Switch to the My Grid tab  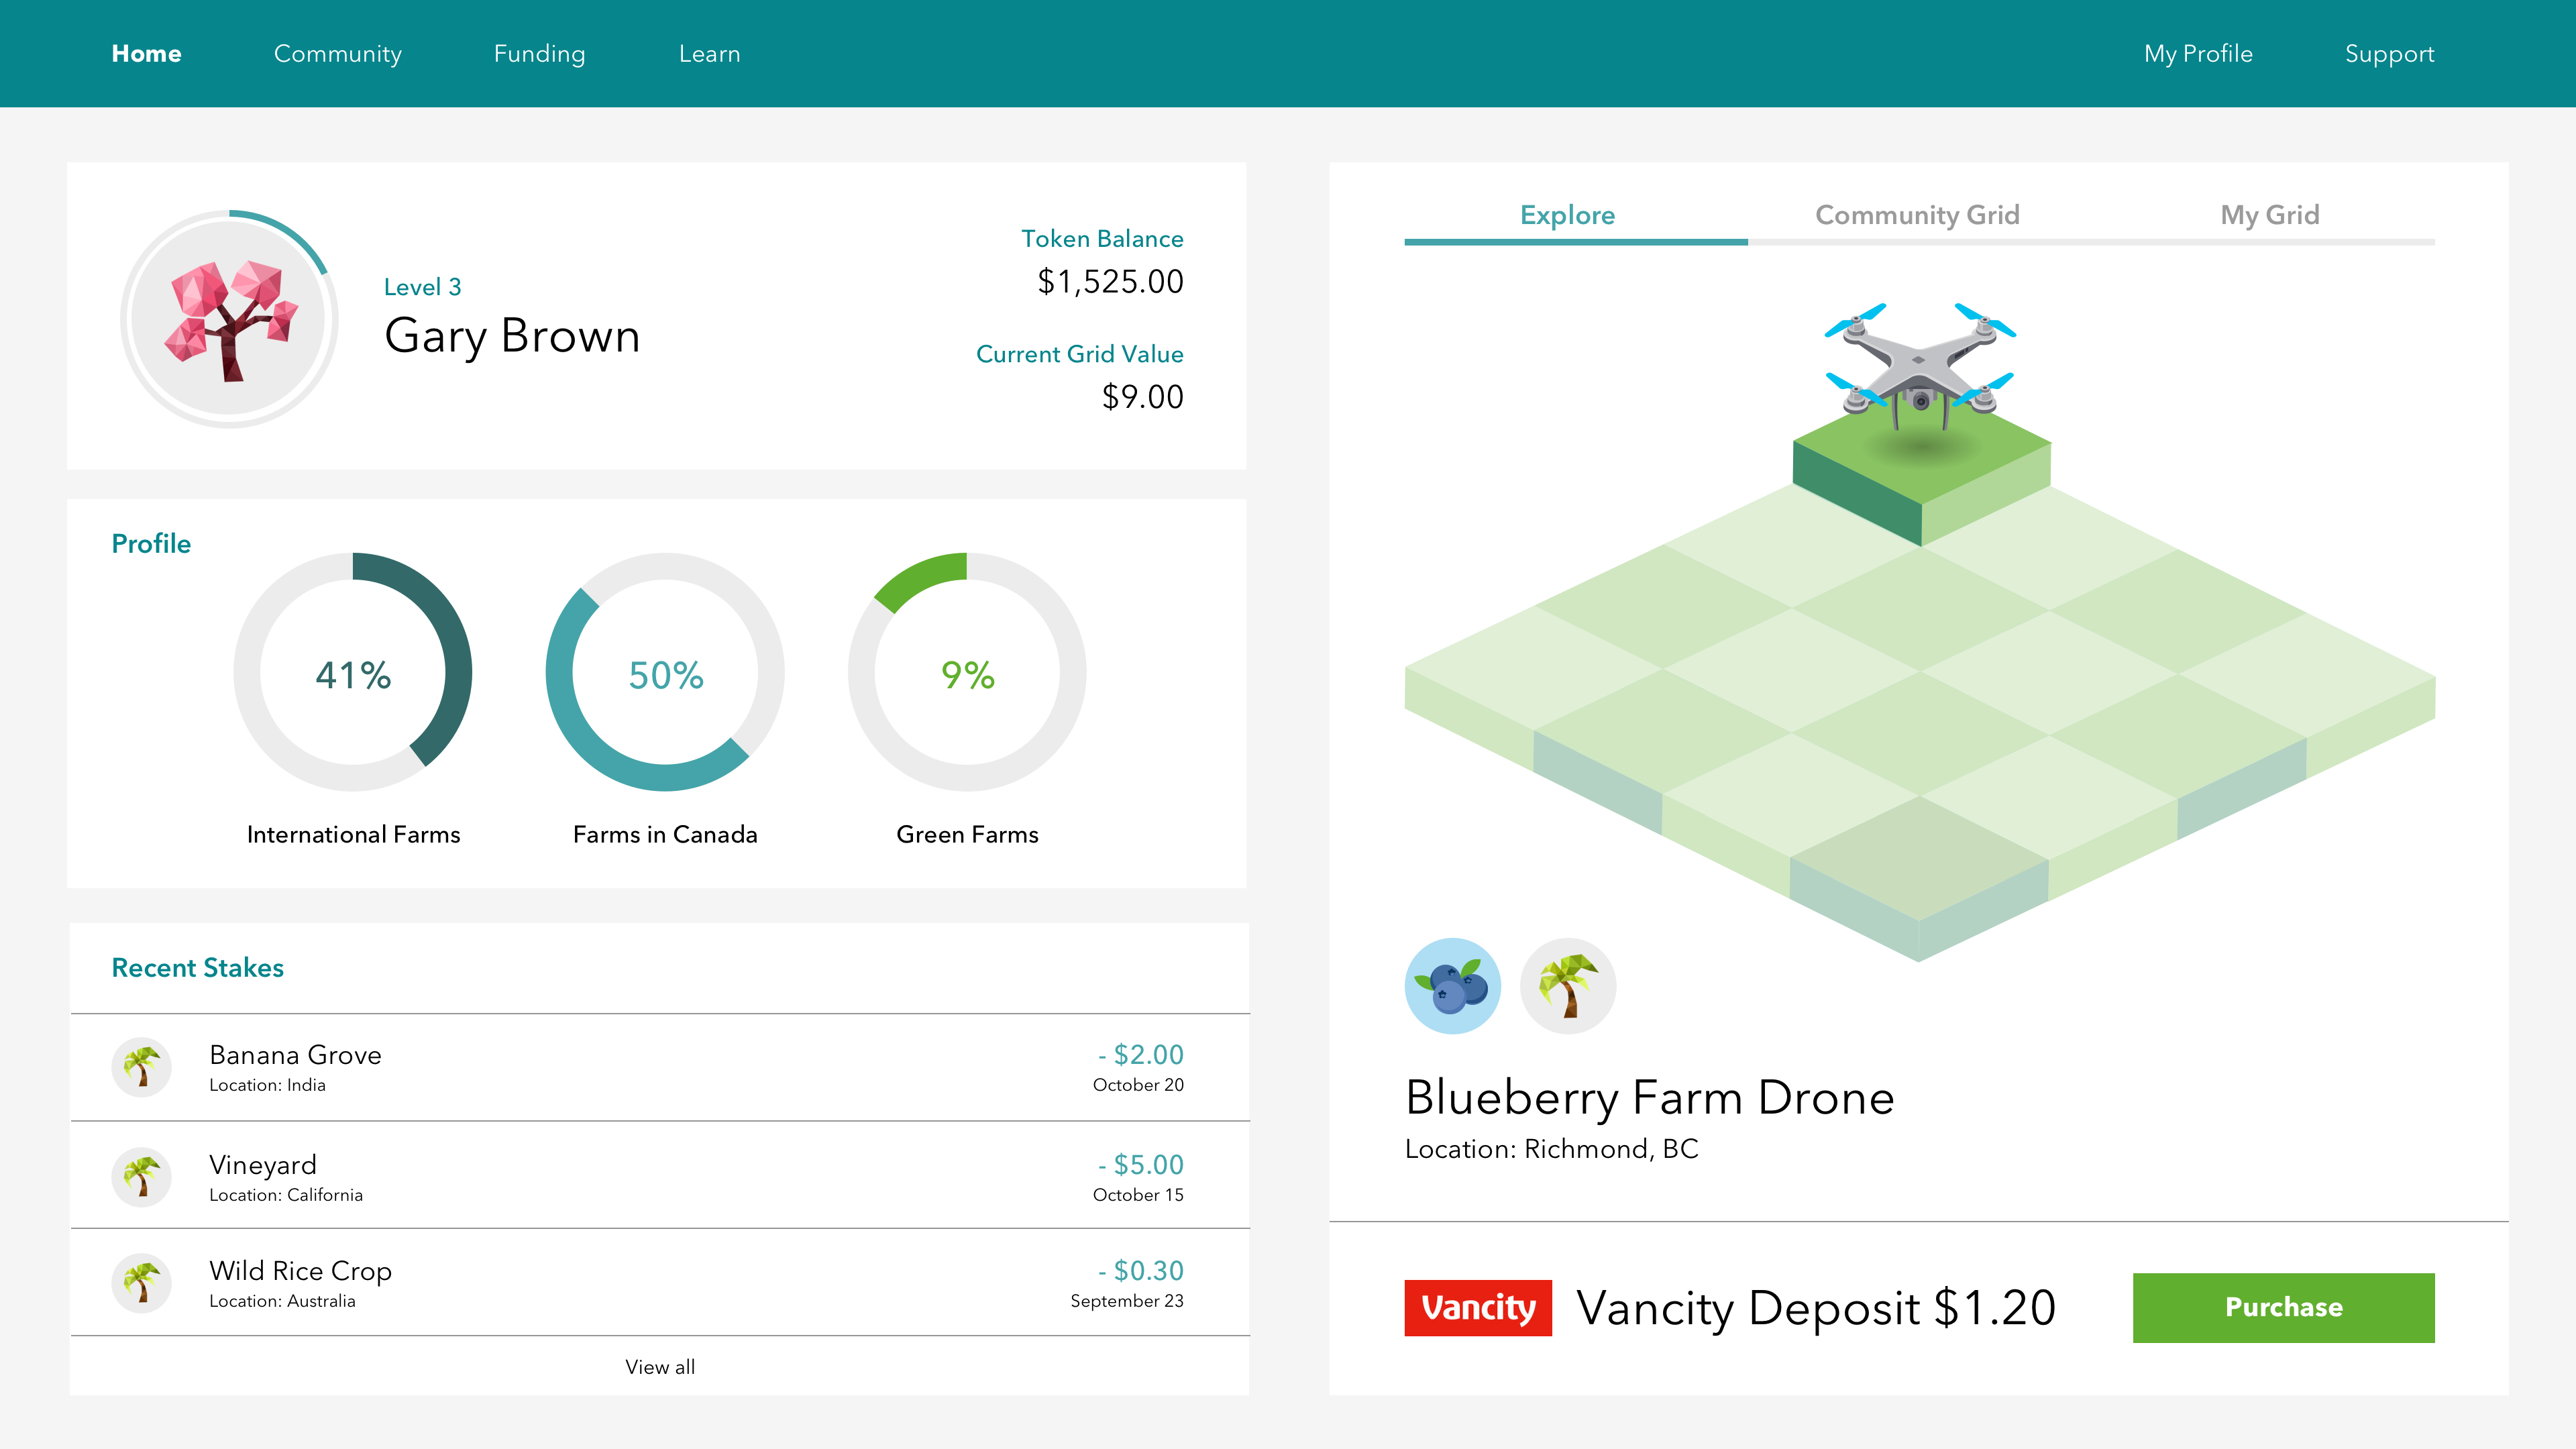[2269, 215]
